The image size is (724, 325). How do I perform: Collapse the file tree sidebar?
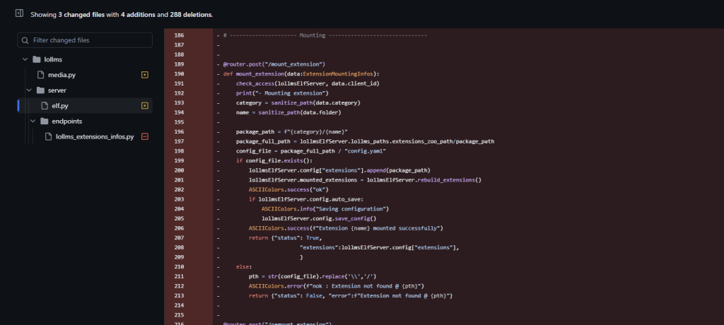tap(19, 13)
